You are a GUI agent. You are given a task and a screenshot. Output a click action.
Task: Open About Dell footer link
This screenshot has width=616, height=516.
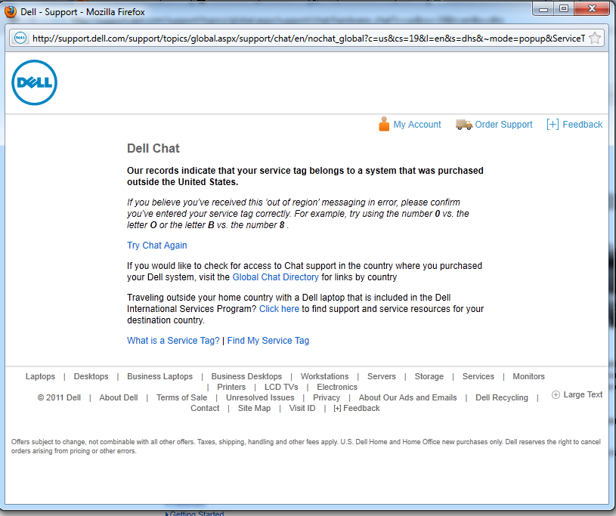coord(118,397)
